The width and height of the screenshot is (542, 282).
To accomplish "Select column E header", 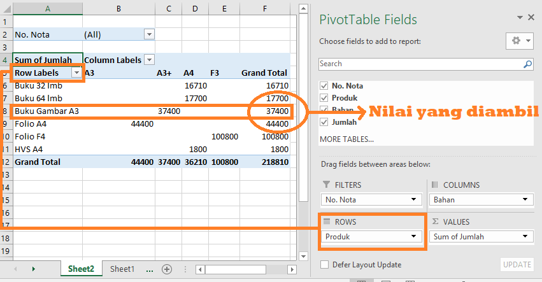I will pos(224,9).
